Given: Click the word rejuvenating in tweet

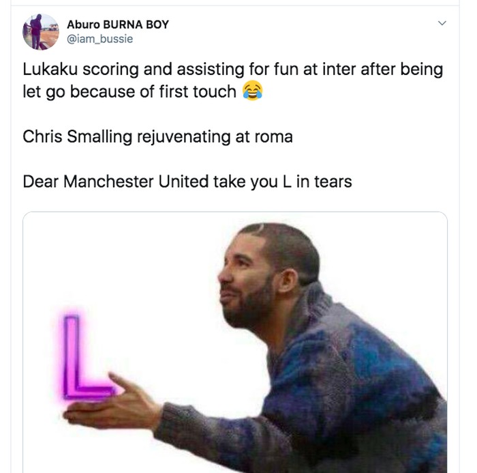Looking at the screenshot, I should pos(184,137).
